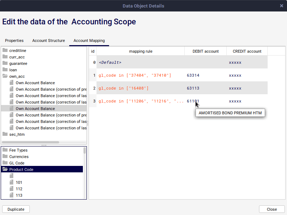Image resolution: width=287 pixels, height=215 pixels.
Task: Select first Own Account Balance tree item
Action: (35, 83)
